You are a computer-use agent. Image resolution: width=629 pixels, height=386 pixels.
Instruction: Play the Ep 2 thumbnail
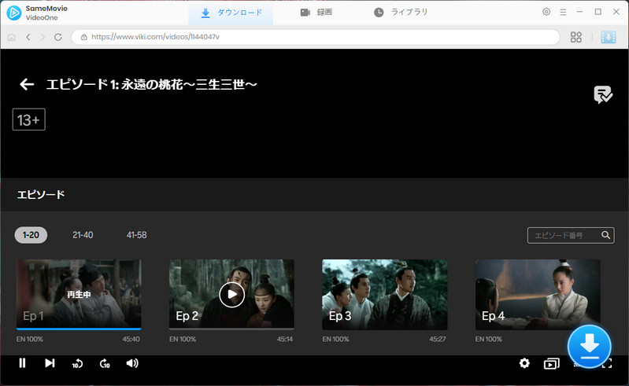click(231, 294)
